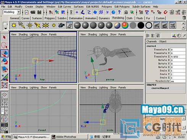
Task: Enable the lock selection icon
Action: [x=126, y=12]
